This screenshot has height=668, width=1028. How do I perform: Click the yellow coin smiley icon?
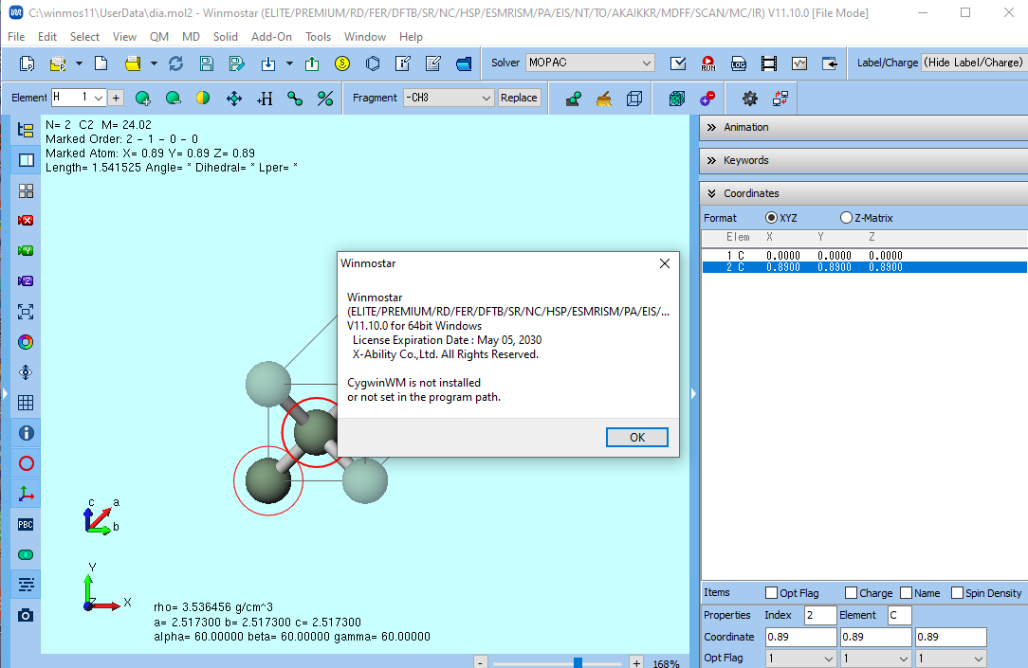(x=342, y=63)
